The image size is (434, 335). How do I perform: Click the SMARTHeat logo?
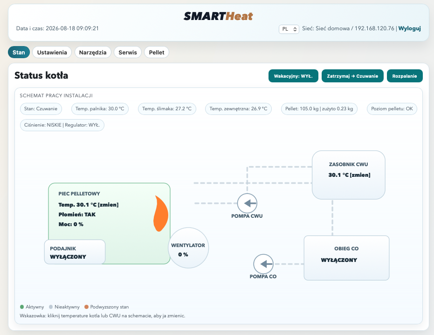[218, 16]
